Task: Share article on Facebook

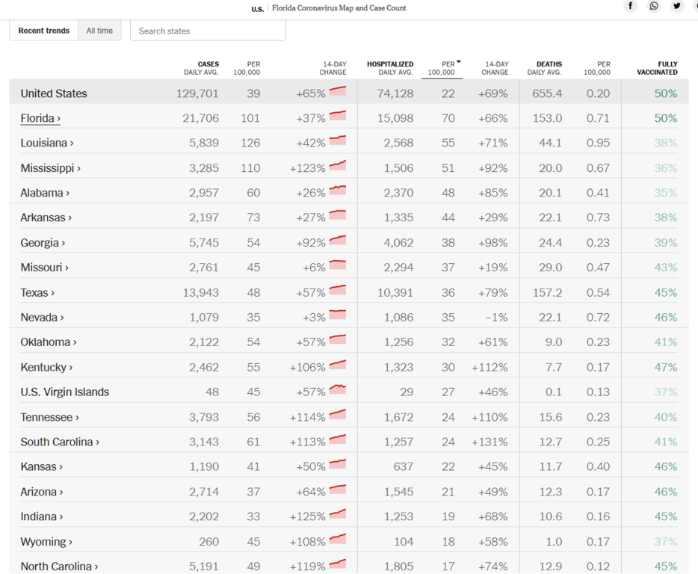Action: [x=631, y=6]
